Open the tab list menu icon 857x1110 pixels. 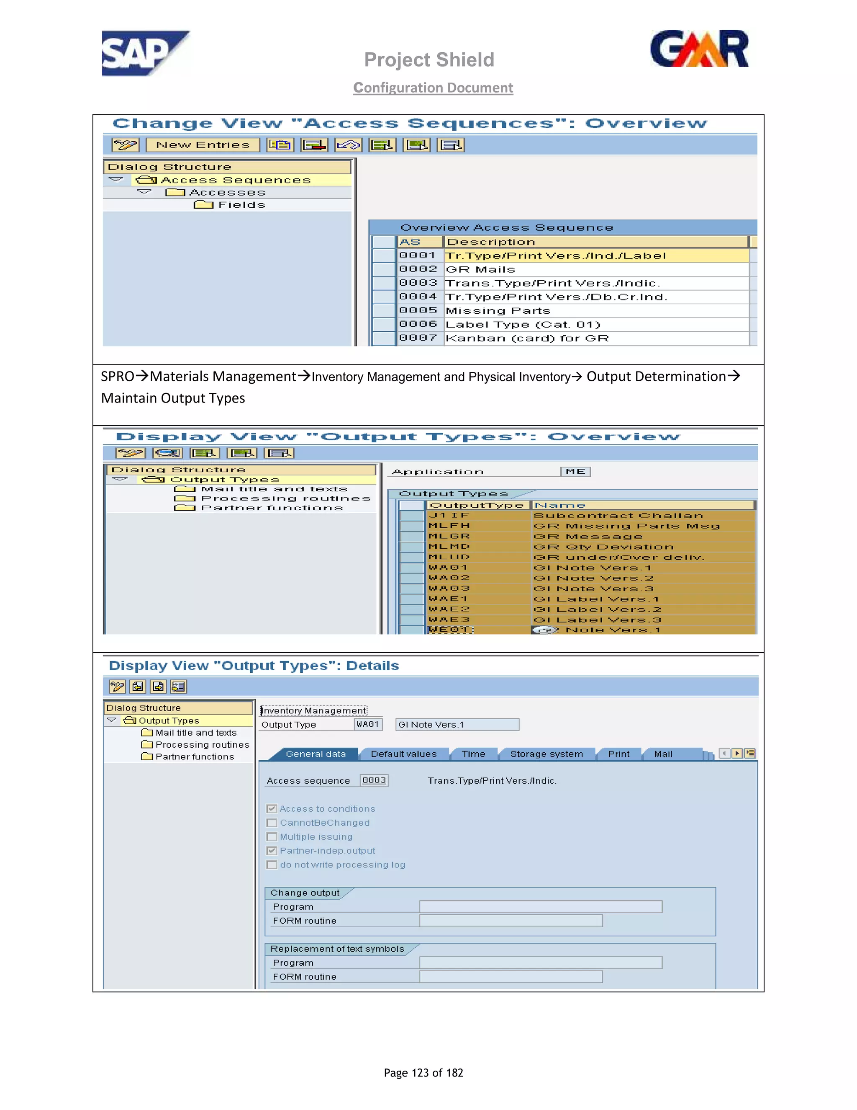750,754
